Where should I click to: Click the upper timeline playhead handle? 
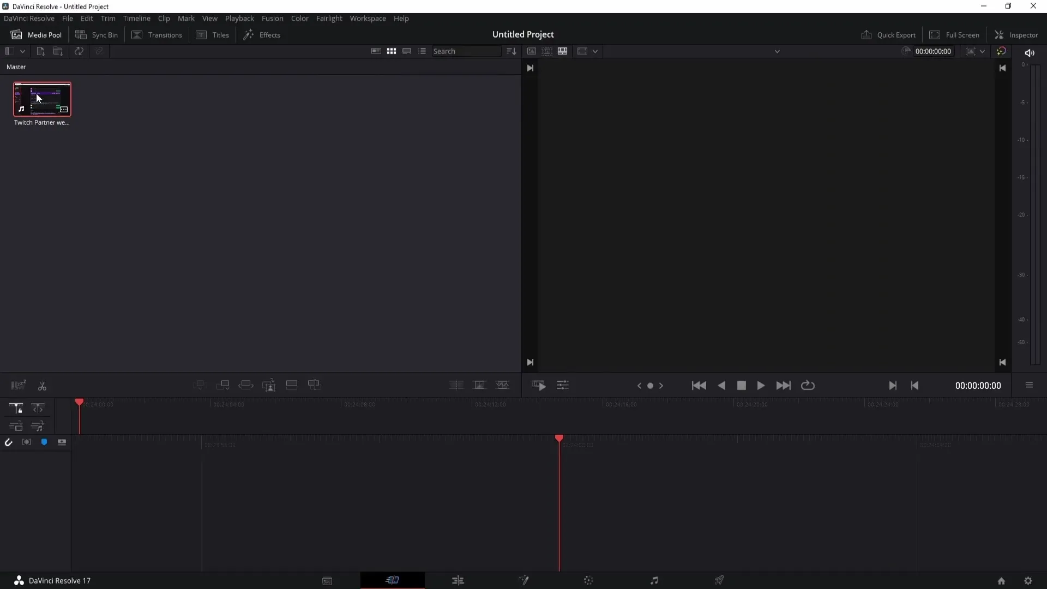[79, 402]
